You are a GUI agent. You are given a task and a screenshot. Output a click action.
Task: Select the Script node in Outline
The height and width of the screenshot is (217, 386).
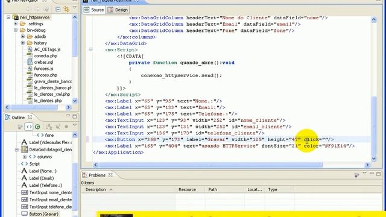[34, 164]
